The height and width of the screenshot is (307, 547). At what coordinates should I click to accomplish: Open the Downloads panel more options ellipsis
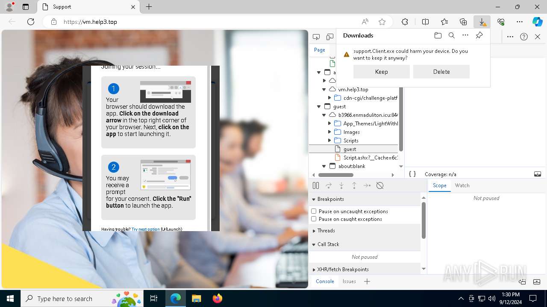click(x=465, y=35)
